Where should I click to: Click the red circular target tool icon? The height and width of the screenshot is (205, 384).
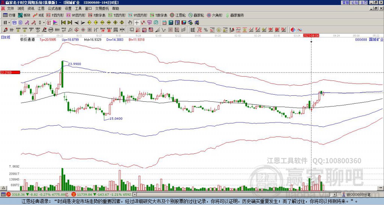click(76, 30)
